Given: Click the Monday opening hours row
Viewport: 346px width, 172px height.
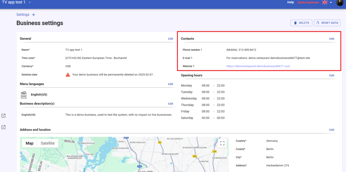Looking at the screenshot, I should point(203,86).
